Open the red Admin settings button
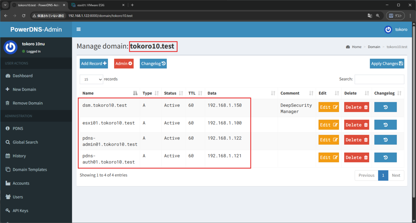The image size is (416, 223). (x=124, y=63)
